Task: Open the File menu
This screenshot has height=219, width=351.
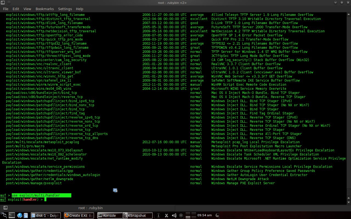Action: 5,9
